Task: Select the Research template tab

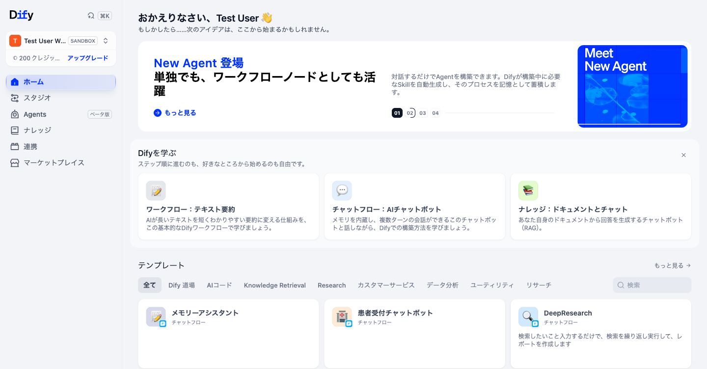Action: point(332,285)
